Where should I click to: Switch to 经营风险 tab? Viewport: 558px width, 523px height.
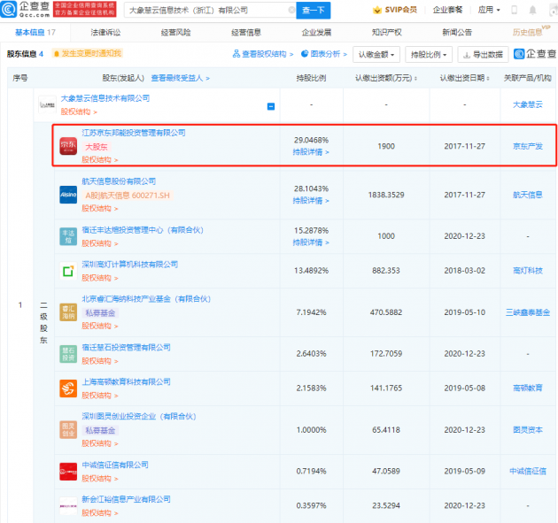click(x=175, y=33)
